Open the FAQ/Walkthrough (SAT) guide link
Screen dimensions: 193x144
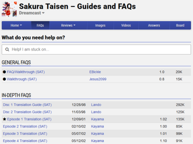[26, 72]
